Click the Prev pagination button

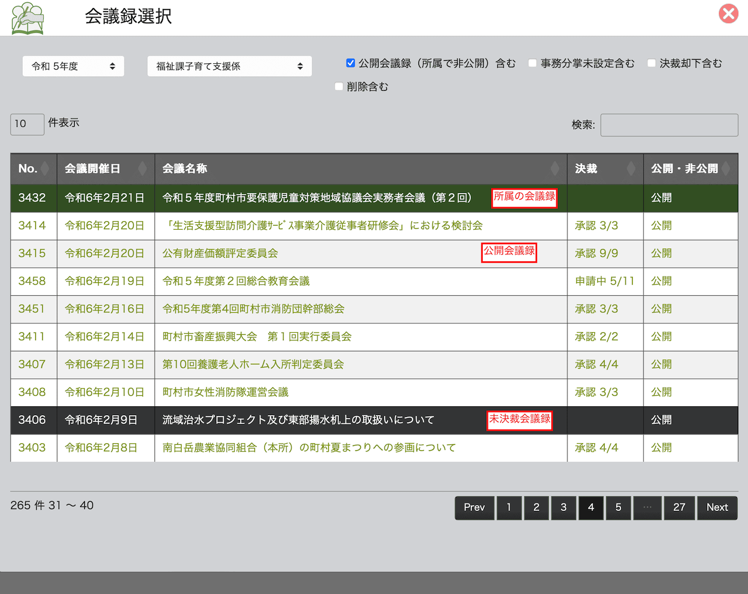click(474, 507)
